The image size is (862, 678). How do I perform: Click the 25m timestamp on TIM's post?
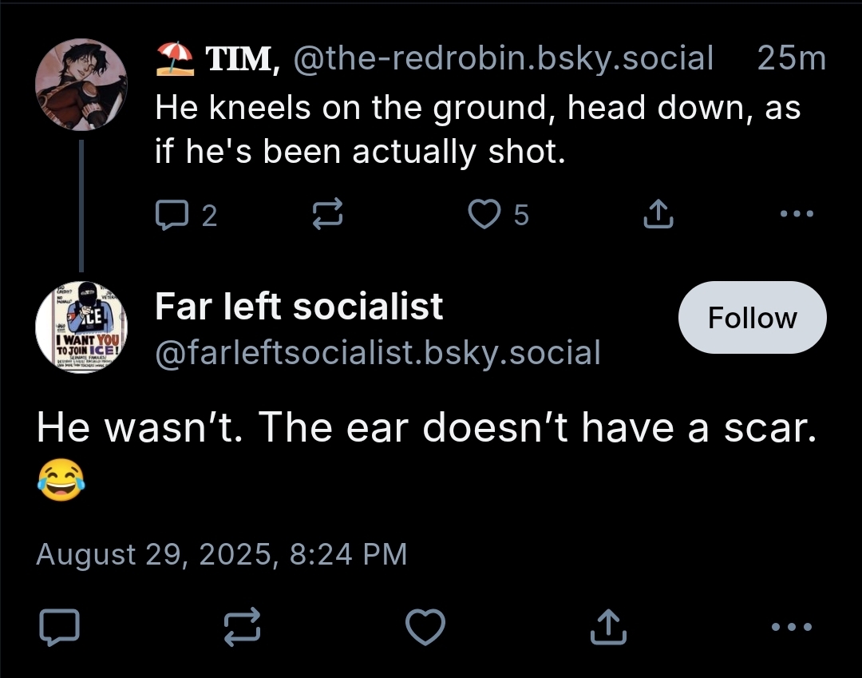[x=791, y=58]
